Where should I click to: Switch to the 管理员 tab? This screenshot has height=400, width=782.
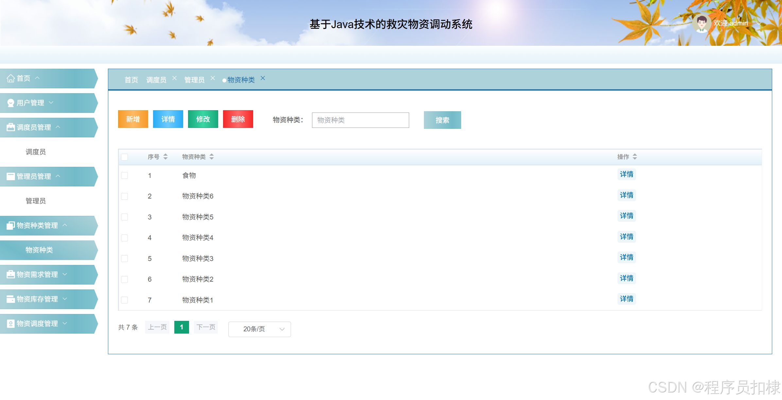tap(194, 80)
